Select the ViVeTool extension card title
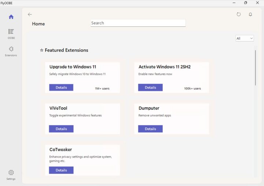 (58, 108)
